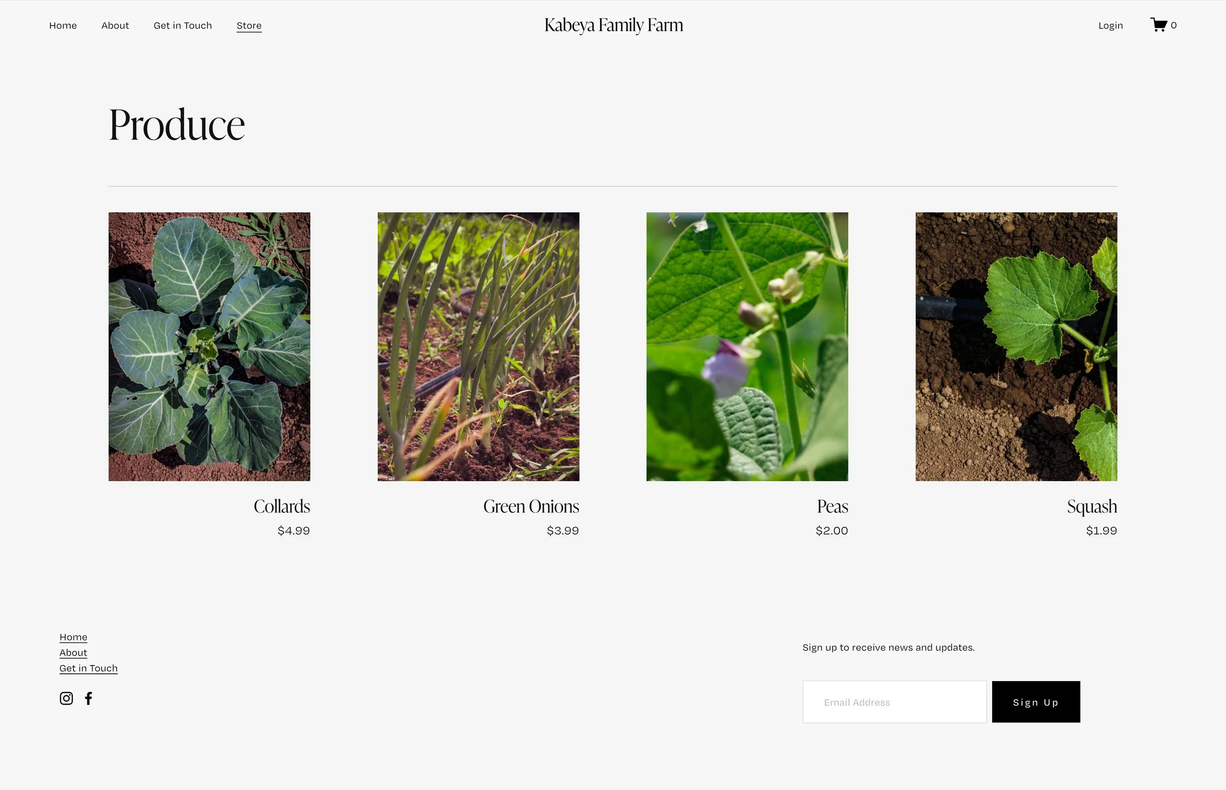
Task: View the Collards product photo
Action: (x=209, y=347)
